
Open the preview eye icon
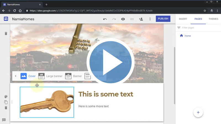pos(123,19)
